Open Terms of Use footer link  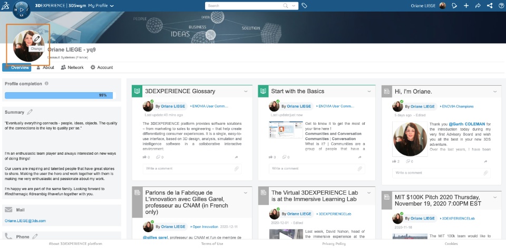(x=212, y=243)
